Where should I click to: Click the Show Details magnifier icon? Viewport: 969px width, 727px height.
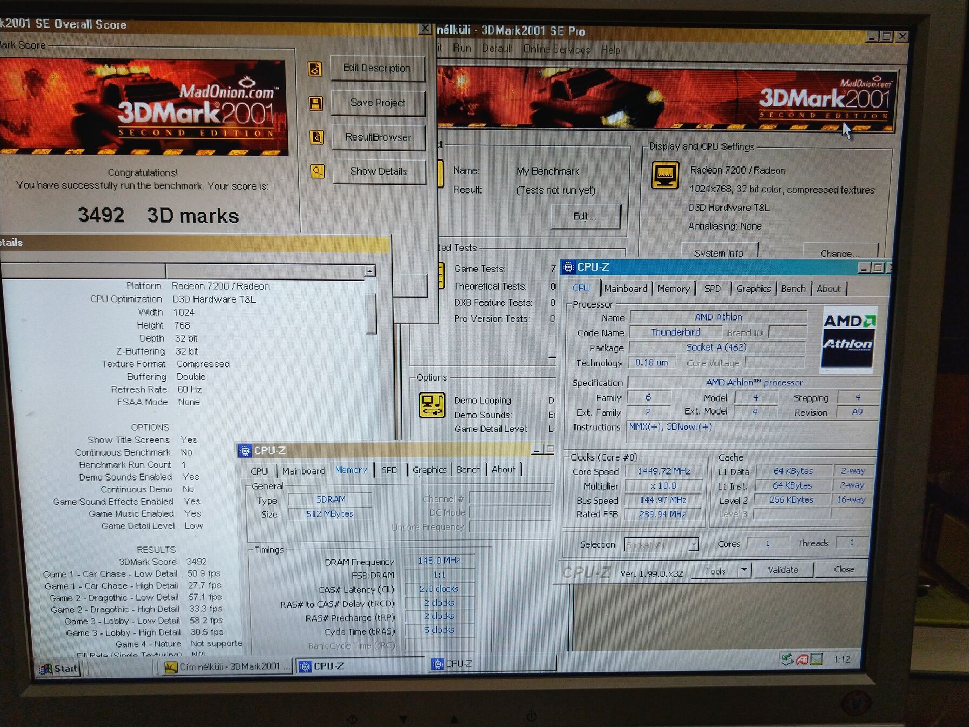coord(318,171)
